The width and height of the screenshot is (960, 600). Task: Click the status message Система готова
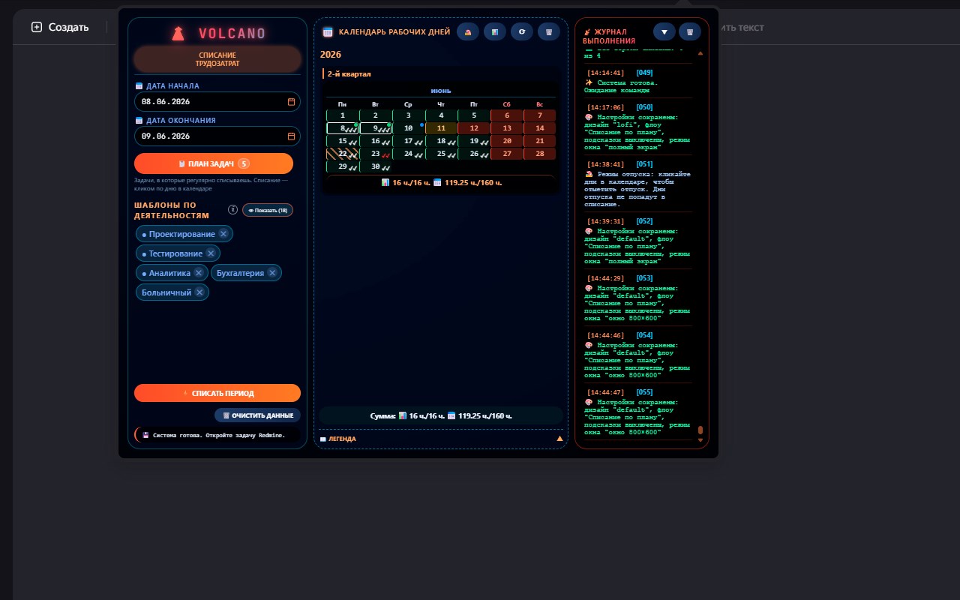coord(218,435)
